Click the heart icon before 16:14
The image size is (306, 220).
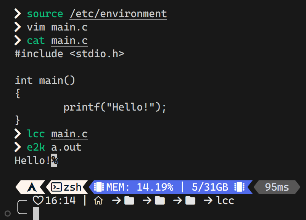click(x=38, y=200)
